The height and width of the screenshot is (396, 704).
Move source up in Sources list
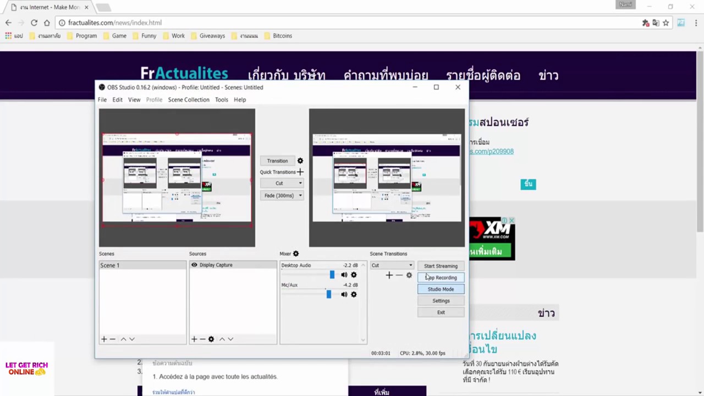click(x=222, y=339)
